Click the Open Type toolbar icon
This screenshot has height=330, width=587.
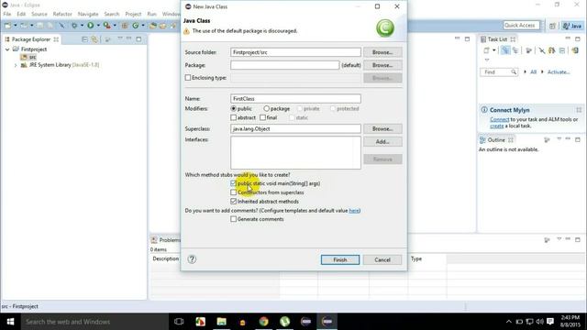153,26
